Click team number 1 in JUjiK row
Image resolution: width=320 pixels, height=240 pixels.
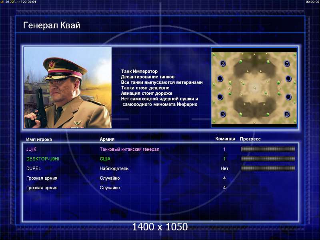pyautogui.click(x=224, y=149)
